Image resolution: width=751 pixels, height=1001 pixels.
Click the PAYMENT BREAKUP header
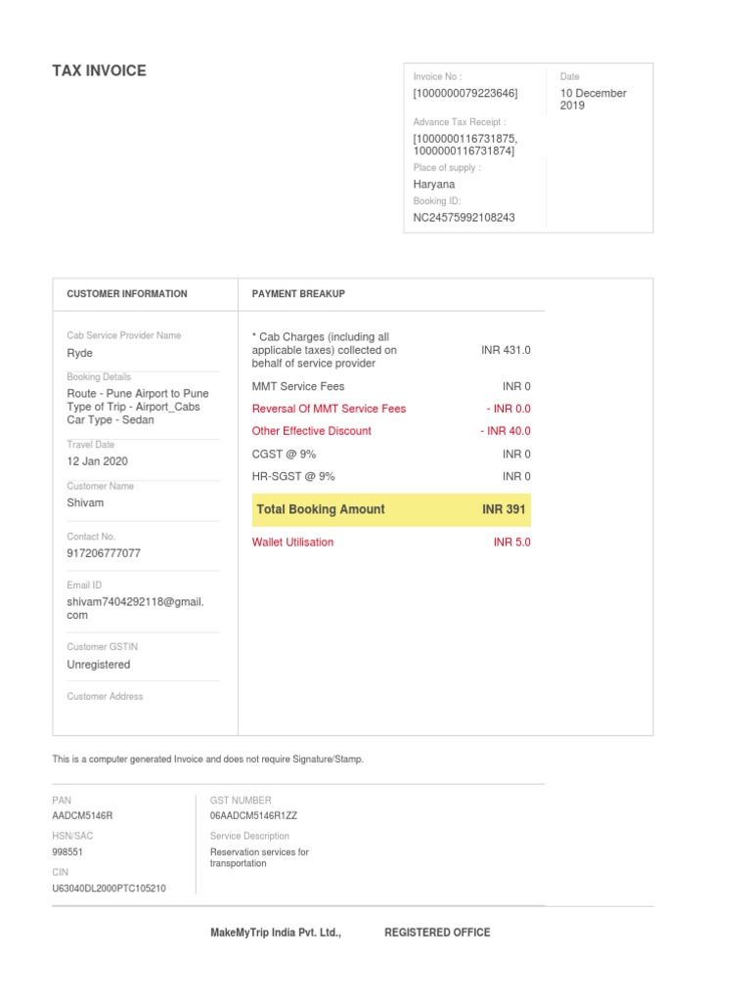(x=298, y=293)
